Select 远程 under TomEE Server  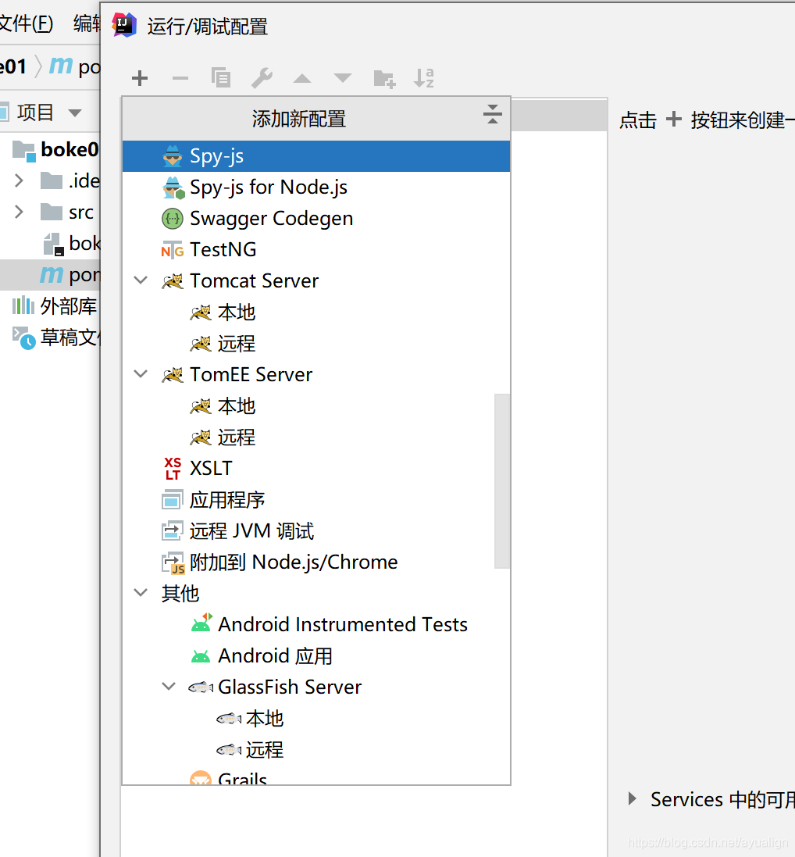point(316,437)
